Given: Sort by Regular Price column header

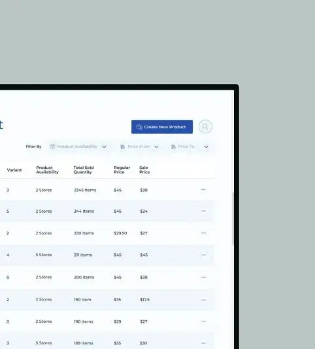Looking at the screenshot, I should pyautogui.click(x=122, y=170).
